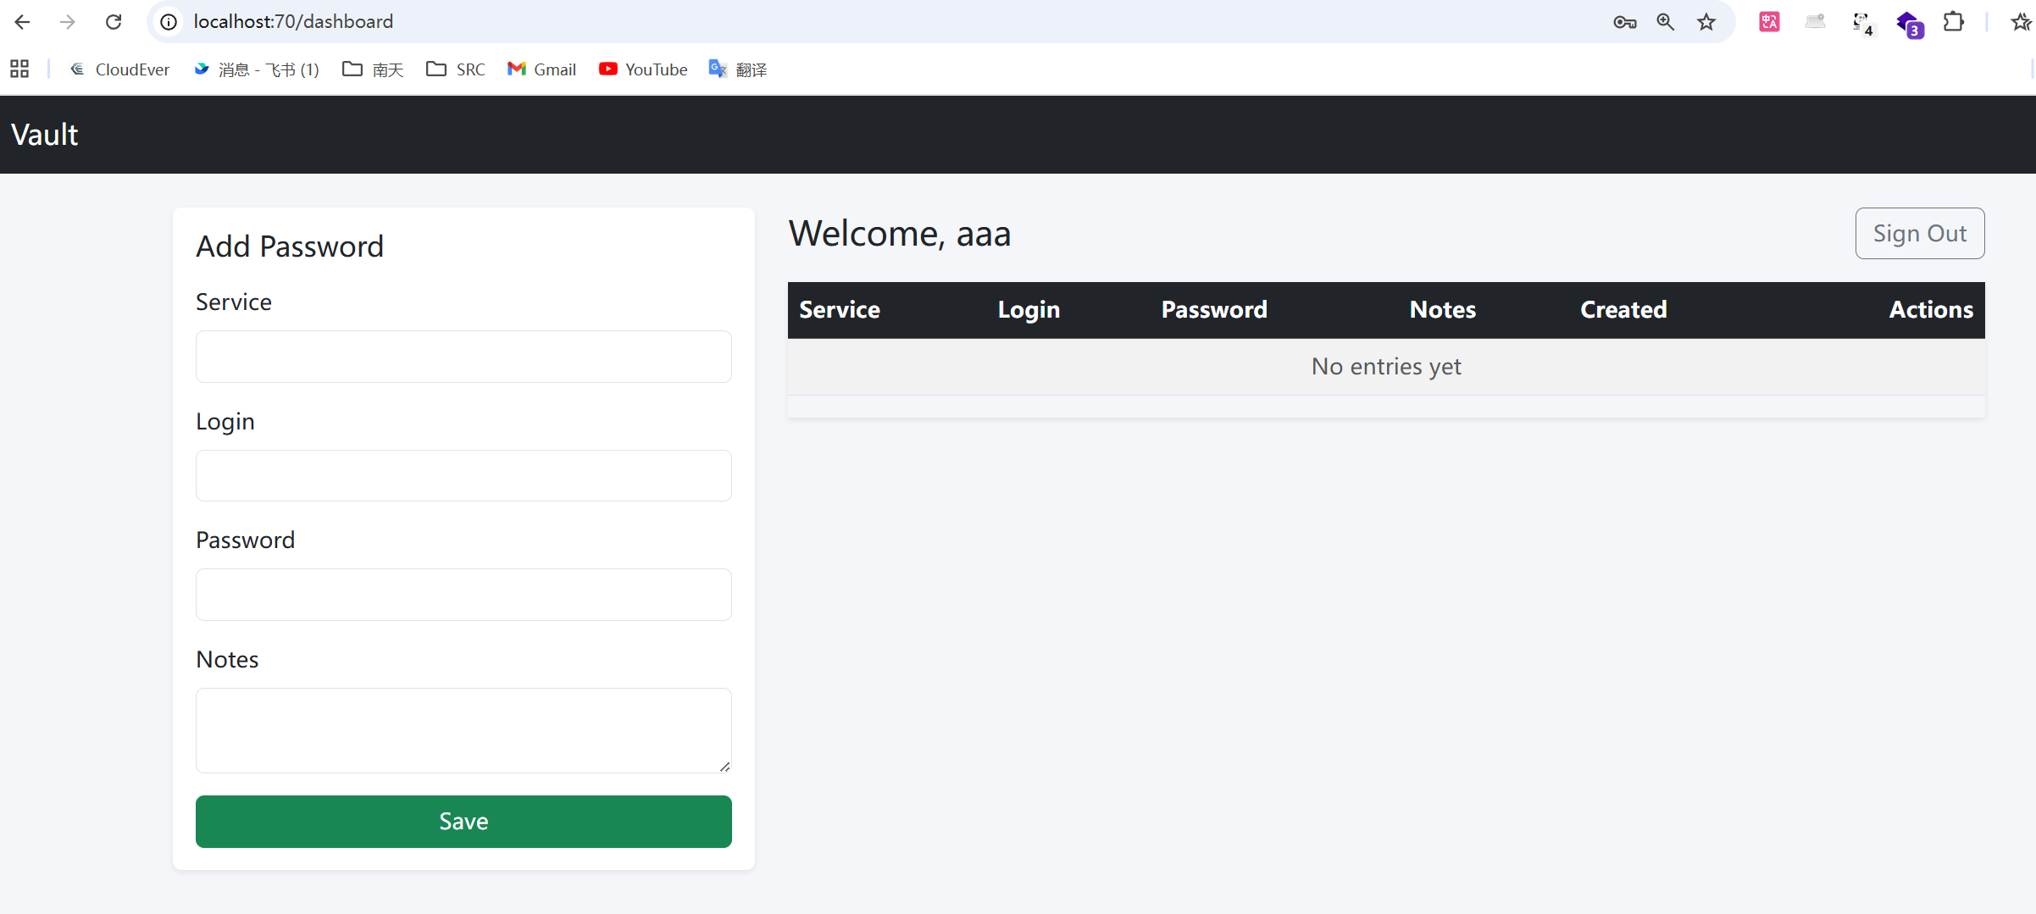Click the Password label above its field
The height and width of the screenshot is (914, 2036).
tap(246, 540)
